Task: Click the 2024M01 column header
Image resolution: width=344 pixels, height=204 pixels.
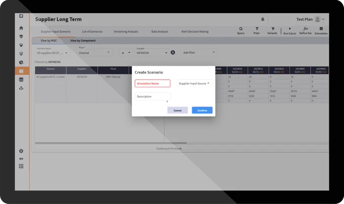Action: (300, 70)
